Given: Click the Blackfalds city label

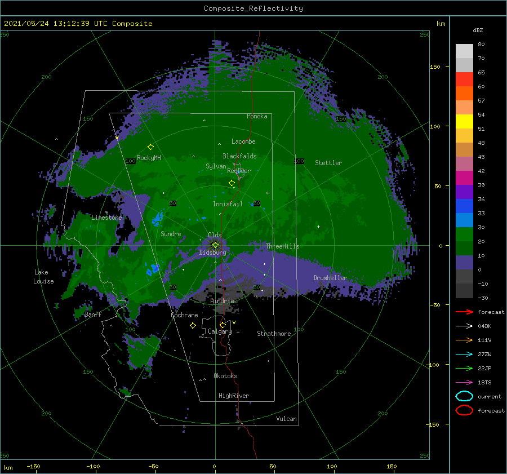Looking at the screenshot, I should (x=239, y=156).
